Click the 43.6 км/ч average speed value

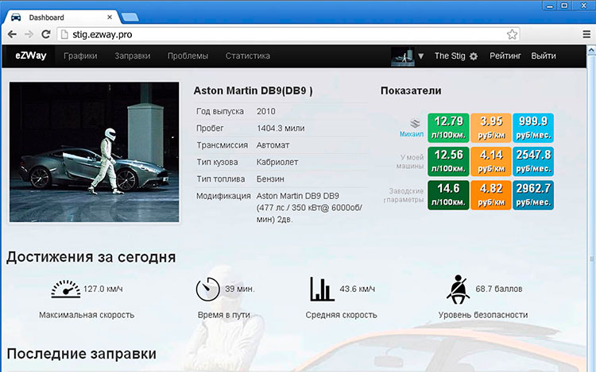358,289
